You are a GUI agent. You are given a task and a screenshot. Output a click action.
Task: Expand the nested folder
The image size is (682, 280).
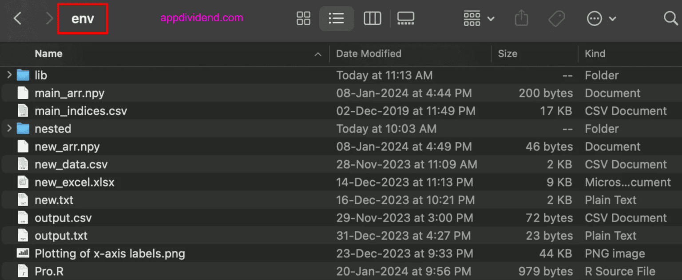[9, 128]
